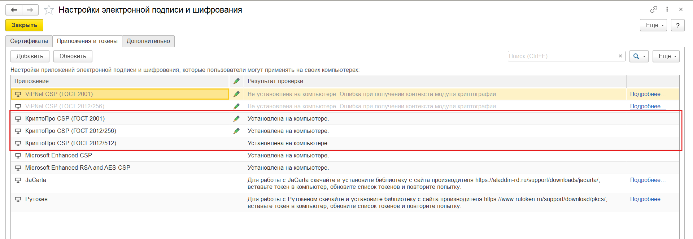Switch to the Сертификаты tab
The height and width of the screenshot is (239, 693).
tap(29, 41)
